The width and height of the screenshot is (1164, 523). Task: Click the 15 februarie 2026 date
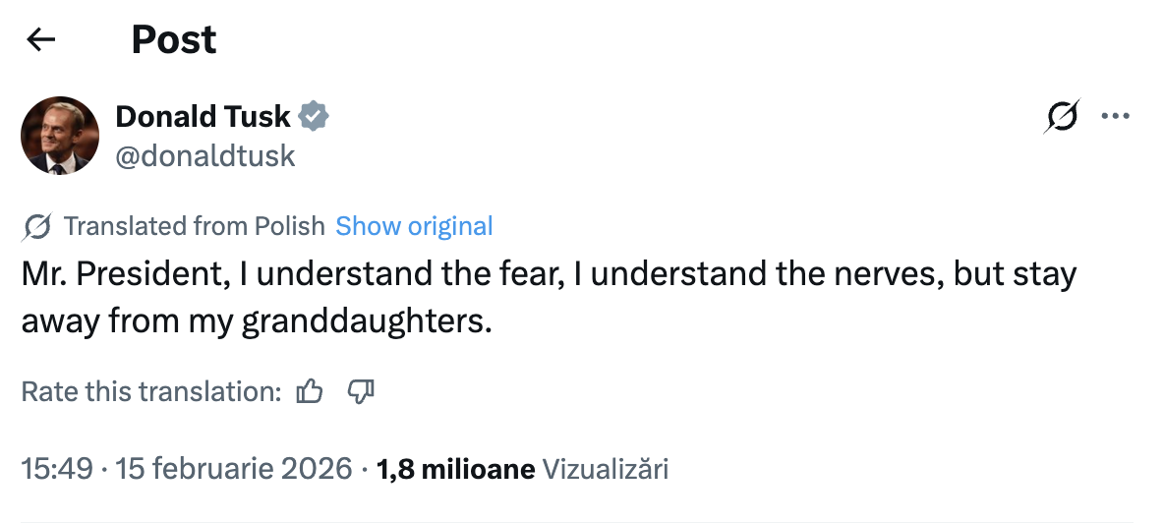pyautogui.click(x=234, y=469)
